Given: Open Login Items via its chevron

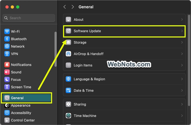Looking at the screenshot, I should (x=182, y=65).
